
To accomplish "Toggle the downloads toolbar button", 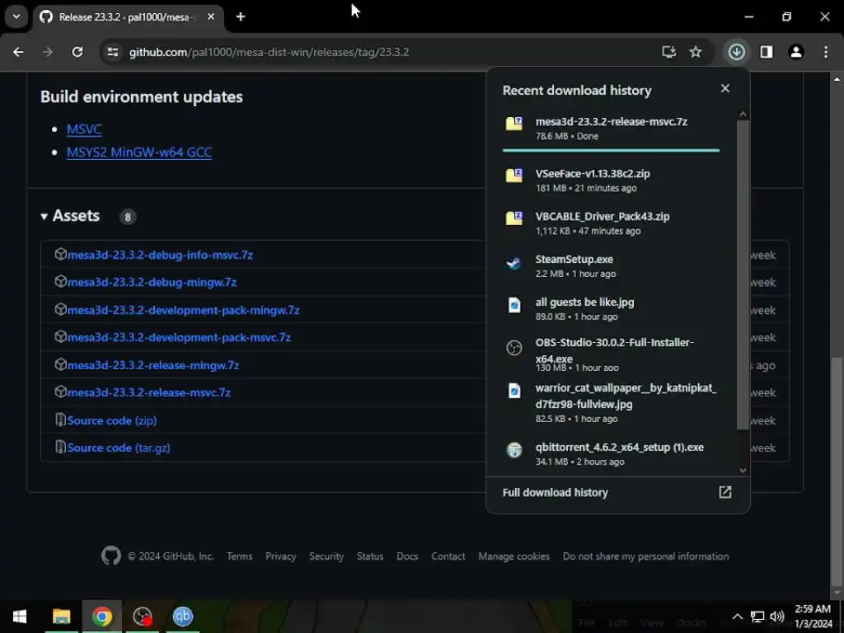I will [x=736, y=52].
